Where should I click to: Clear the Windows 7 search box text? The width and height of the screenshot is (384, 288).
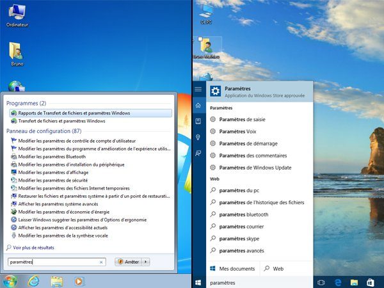tap(101, 262)
